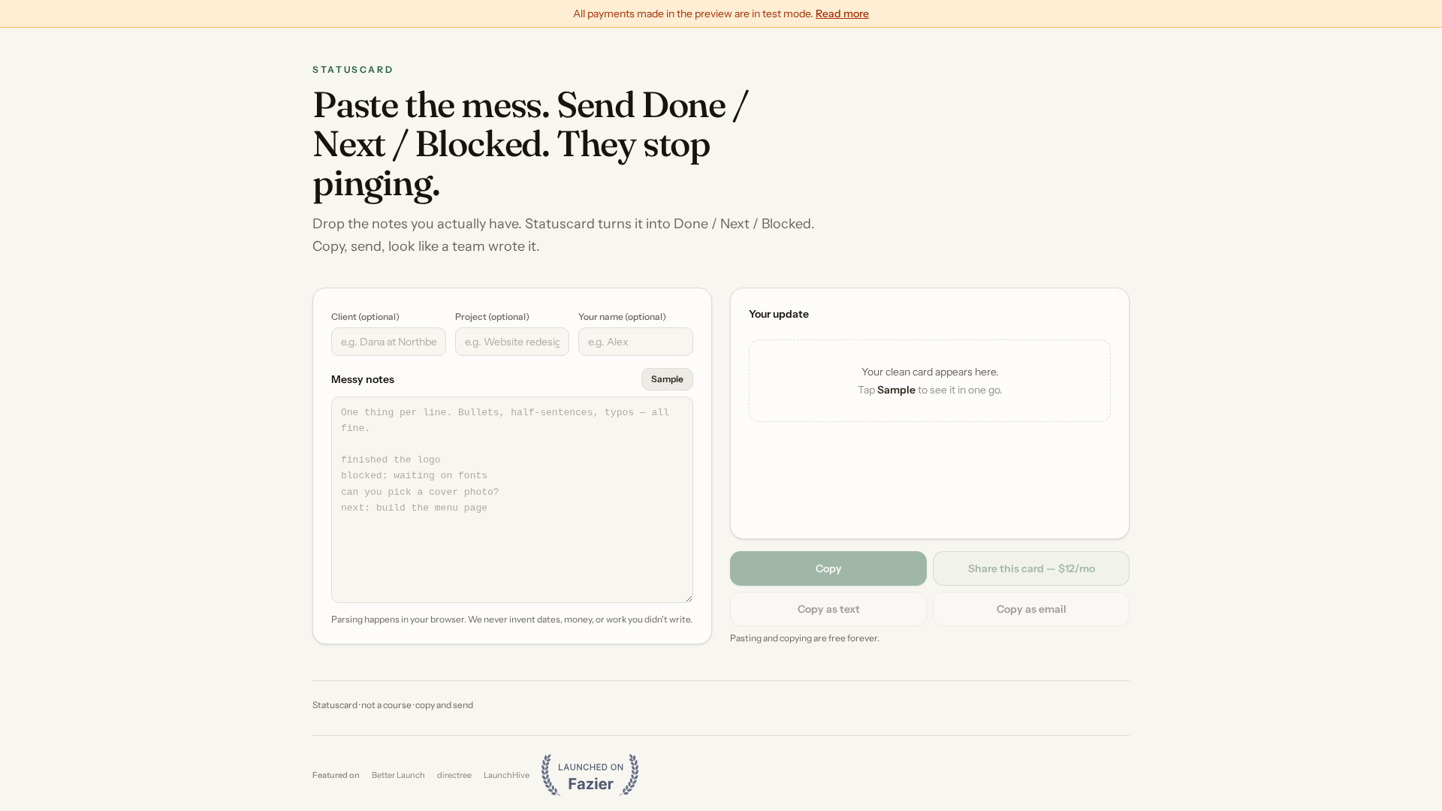The height and width of the screenshot is (811, 1442).
Task: Click the 'Featured on' label
Action: [336, 775]
